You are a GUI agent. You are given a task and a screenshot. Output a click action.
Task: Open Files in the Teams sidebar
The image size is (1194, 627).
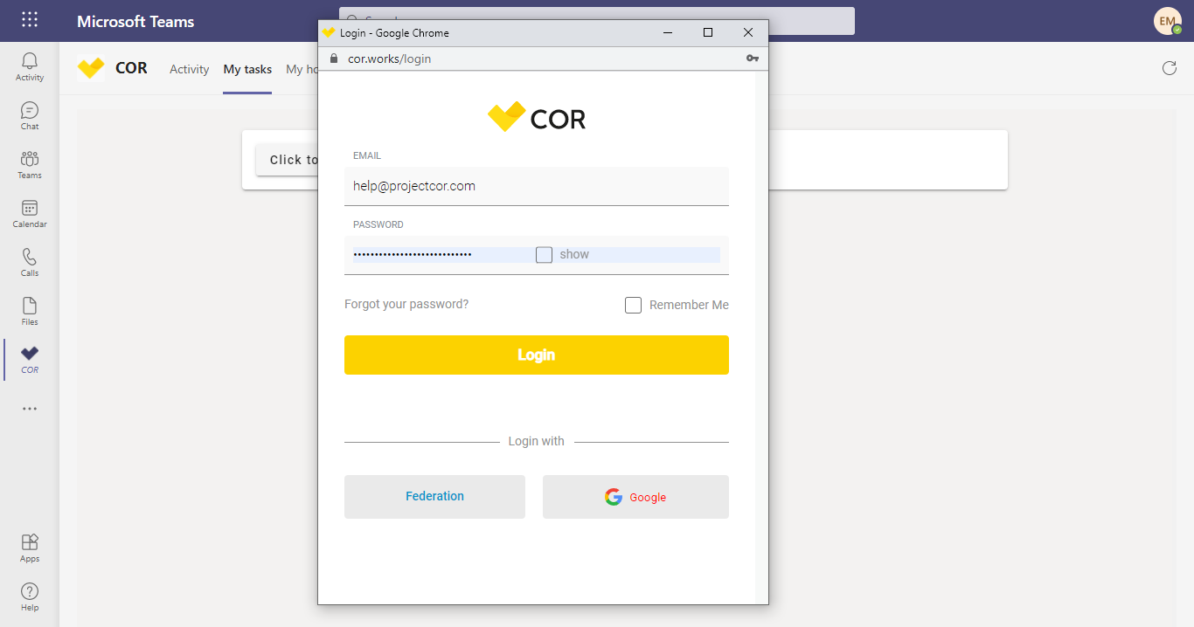30,311
